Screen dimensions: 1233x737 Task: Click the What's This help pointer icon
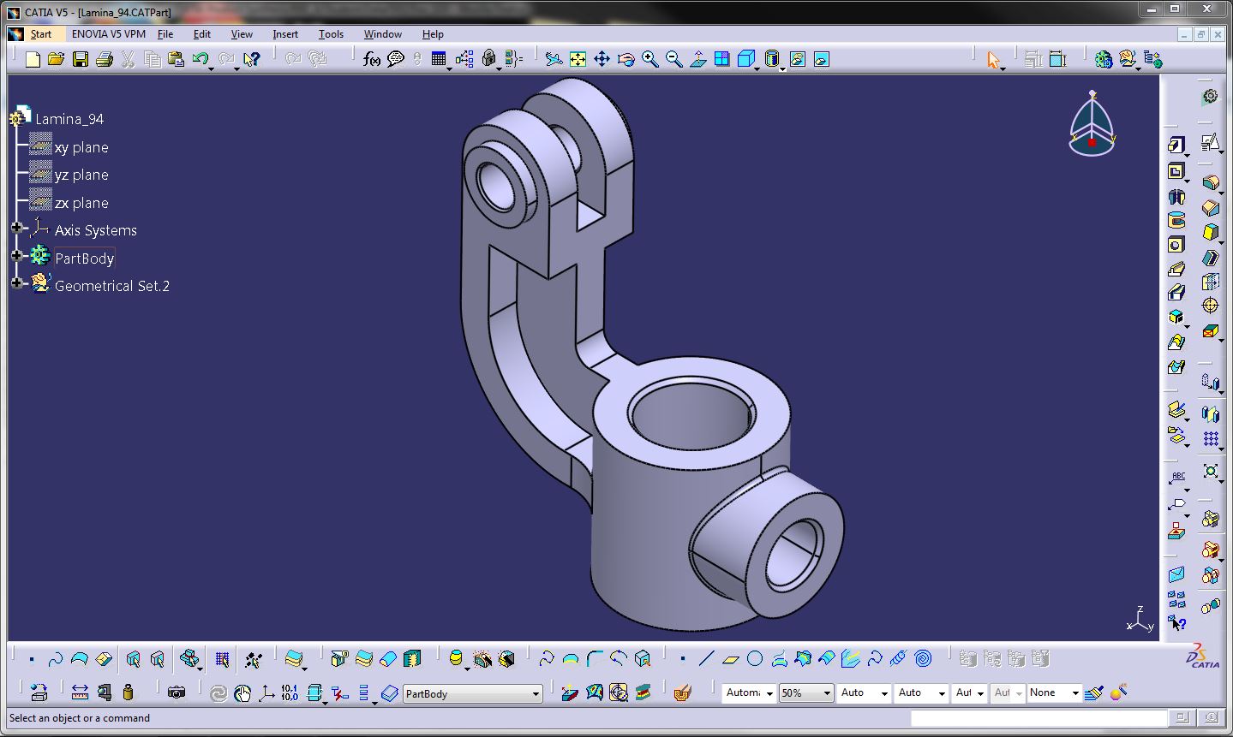[x=251, y=59]
